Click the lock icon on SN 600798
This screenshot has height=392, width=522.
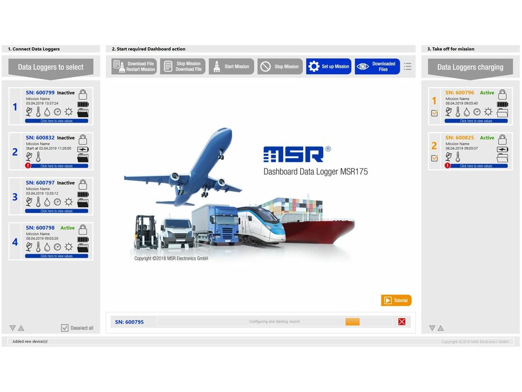83,229
